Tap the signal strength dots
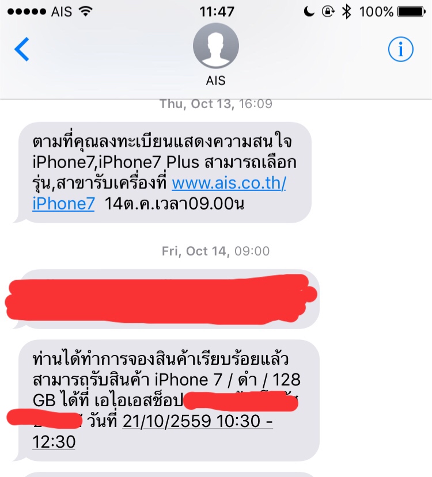This screenshot has width=432, height=477. pos(26,12)
